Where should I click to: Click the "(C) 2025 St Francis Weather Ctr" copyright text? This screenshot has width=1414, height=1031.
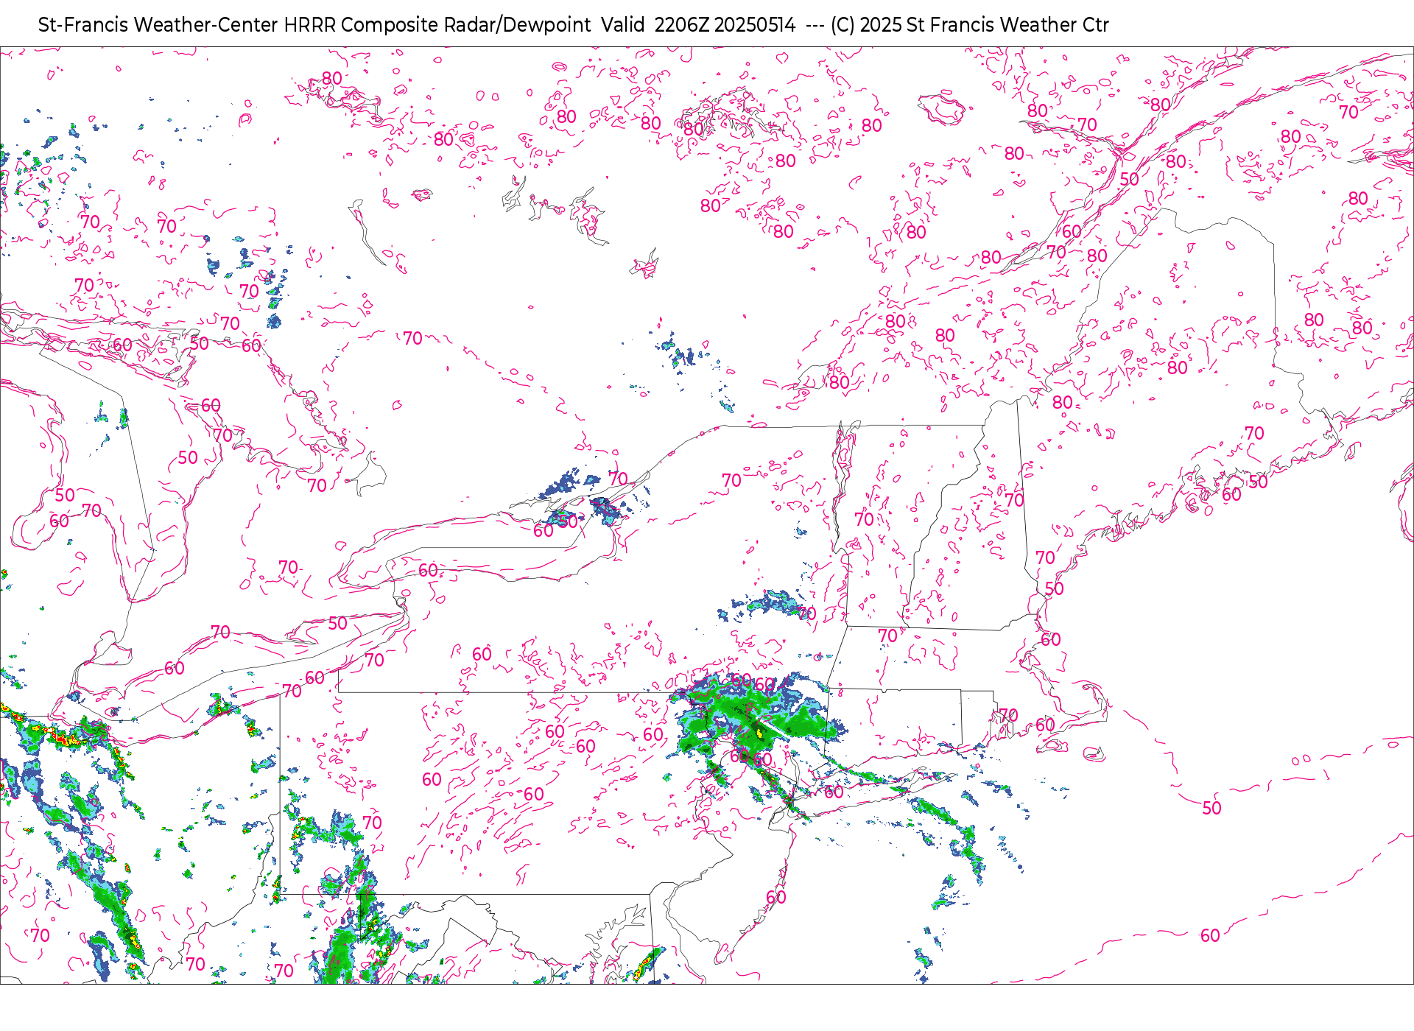(969, 25)
